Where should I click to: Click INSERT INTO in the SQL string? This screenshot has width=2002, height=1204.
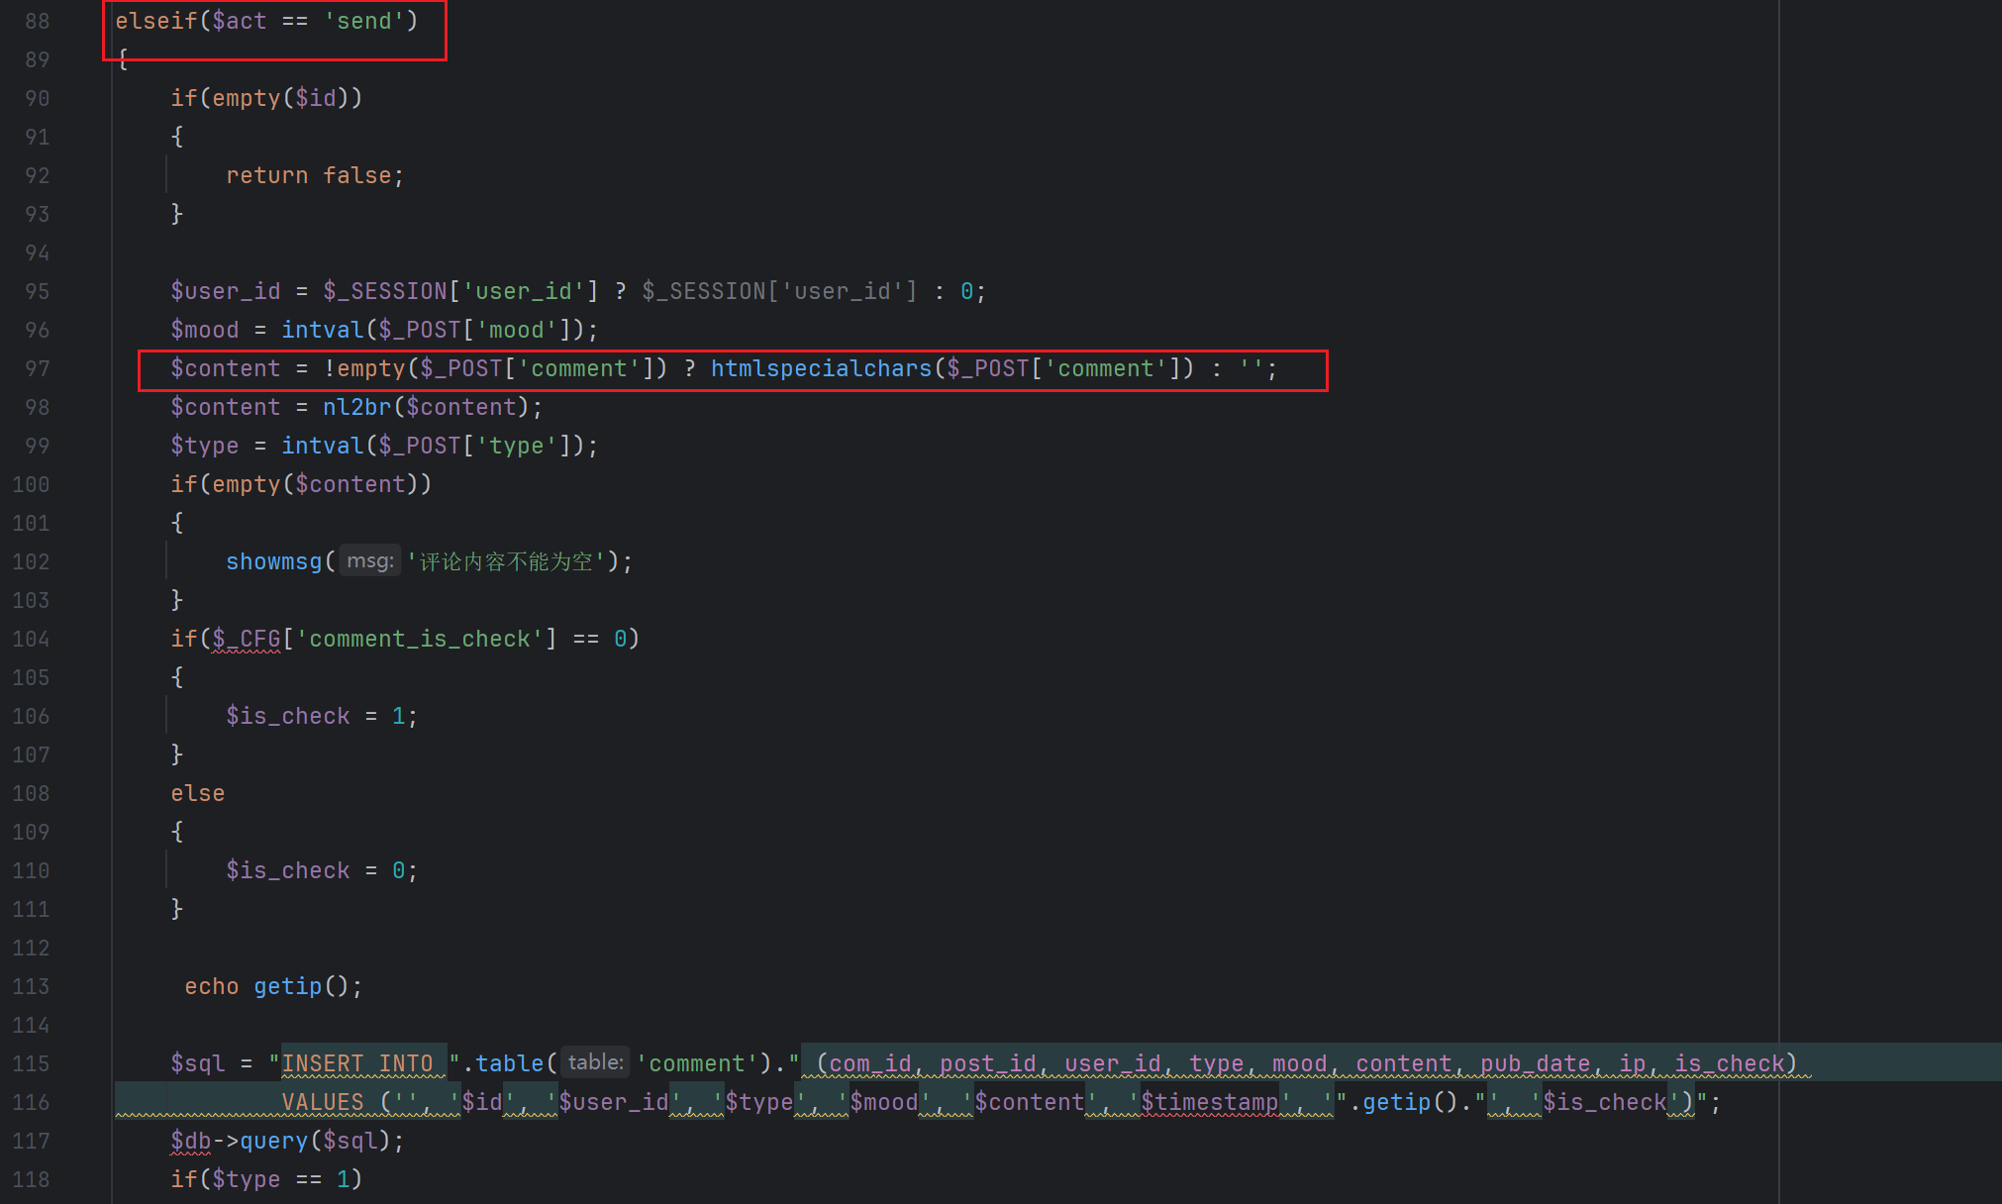tap(356, 1063)
